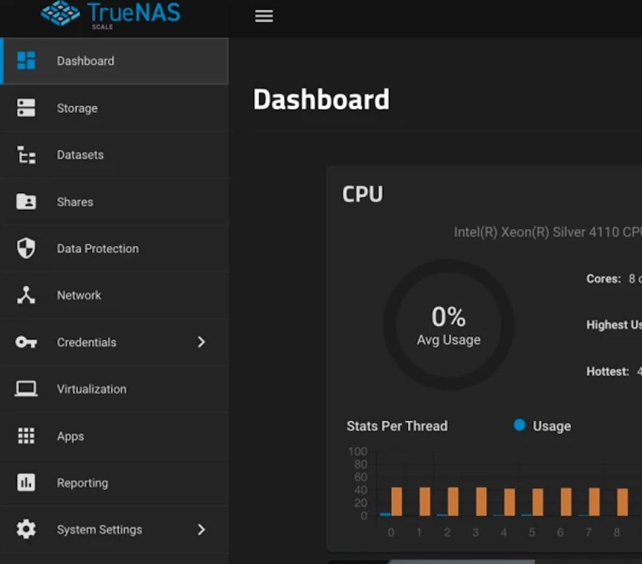Screen dimensions: 642x564
Task: Toggle the sidebar with hamburger menu
Action: point(264,16)
